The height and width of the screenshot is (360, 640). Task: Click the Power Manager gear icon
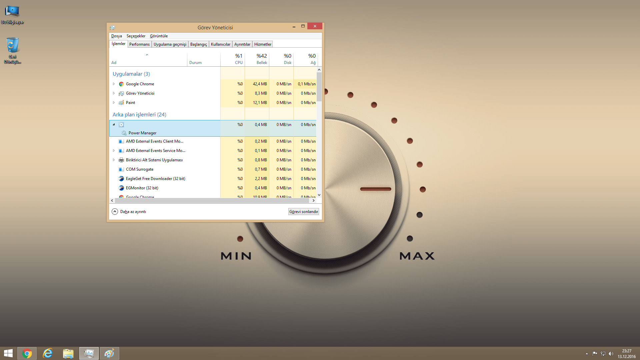coord(124,133)
